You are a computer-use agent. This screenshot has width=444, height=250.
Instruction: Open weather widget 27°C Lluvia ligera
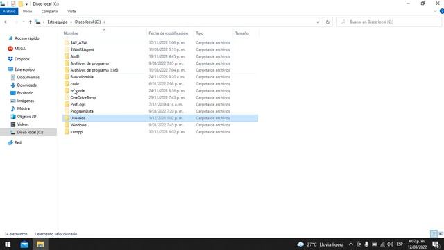tap(321, 244)
